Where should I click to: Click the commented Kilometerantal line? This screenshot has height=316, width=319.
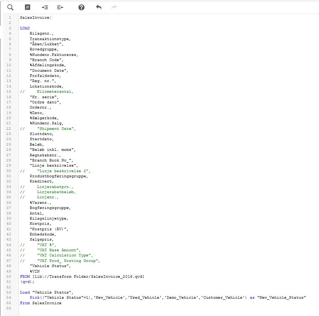(55, 92)
